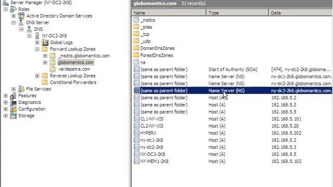Click the 192.168.5.20 data cell

coord(285,126)
